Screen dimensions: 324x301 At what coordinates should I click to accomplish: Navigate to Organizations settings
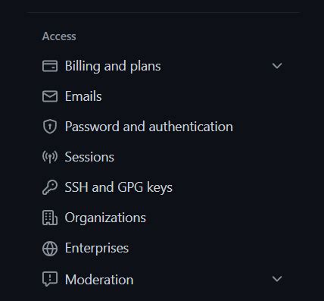point(105,218)
